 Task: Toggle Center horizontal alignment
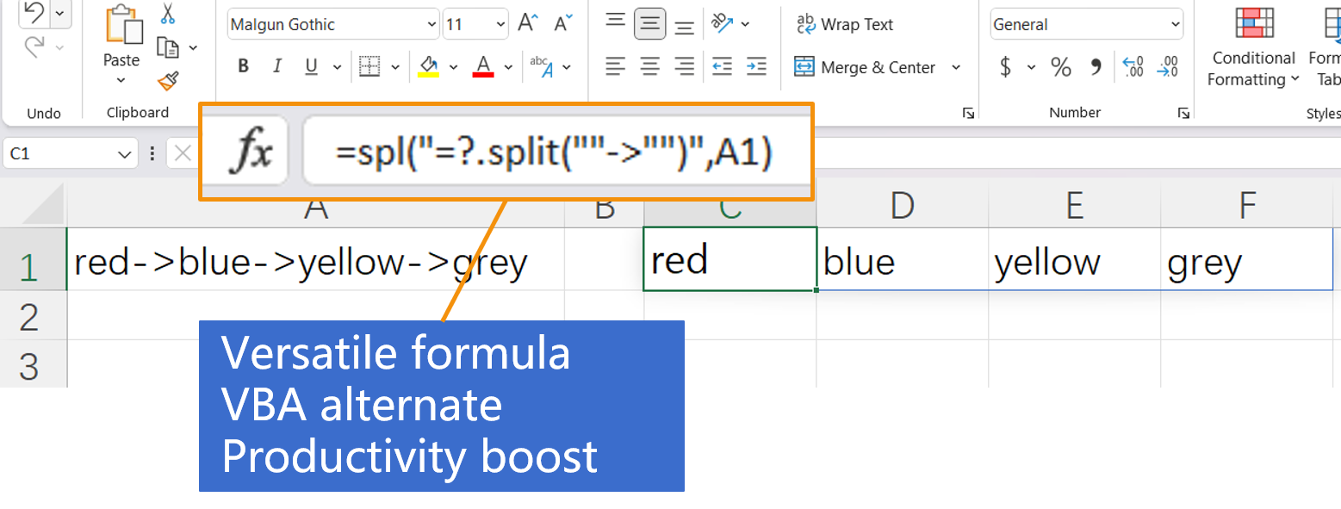pos(650,65)
